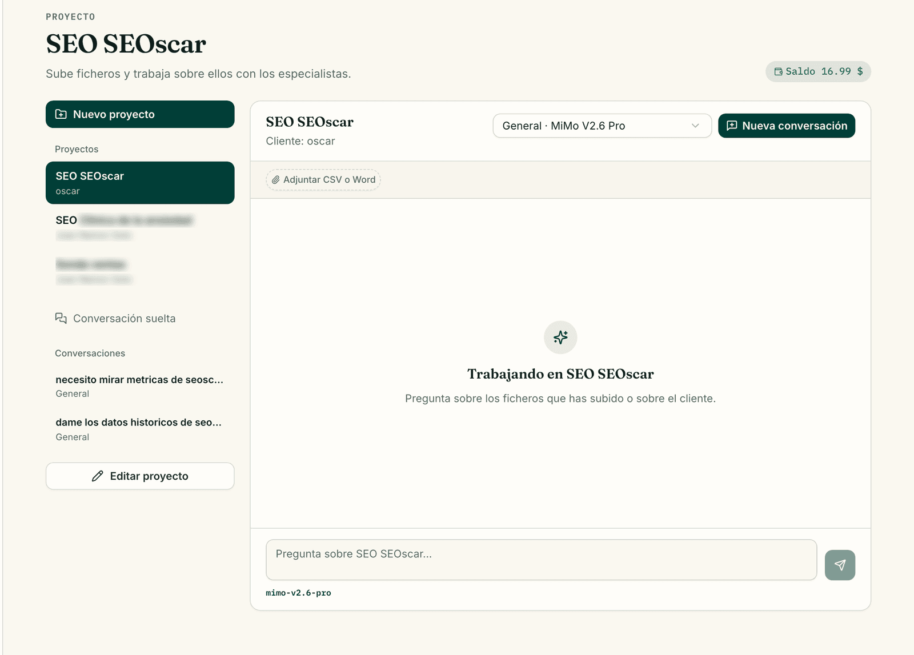Viewport: 914px width, 655px height.
Task: Click the chat bubbles icon by Conversación suelta
Action: (x=61, y=318)
